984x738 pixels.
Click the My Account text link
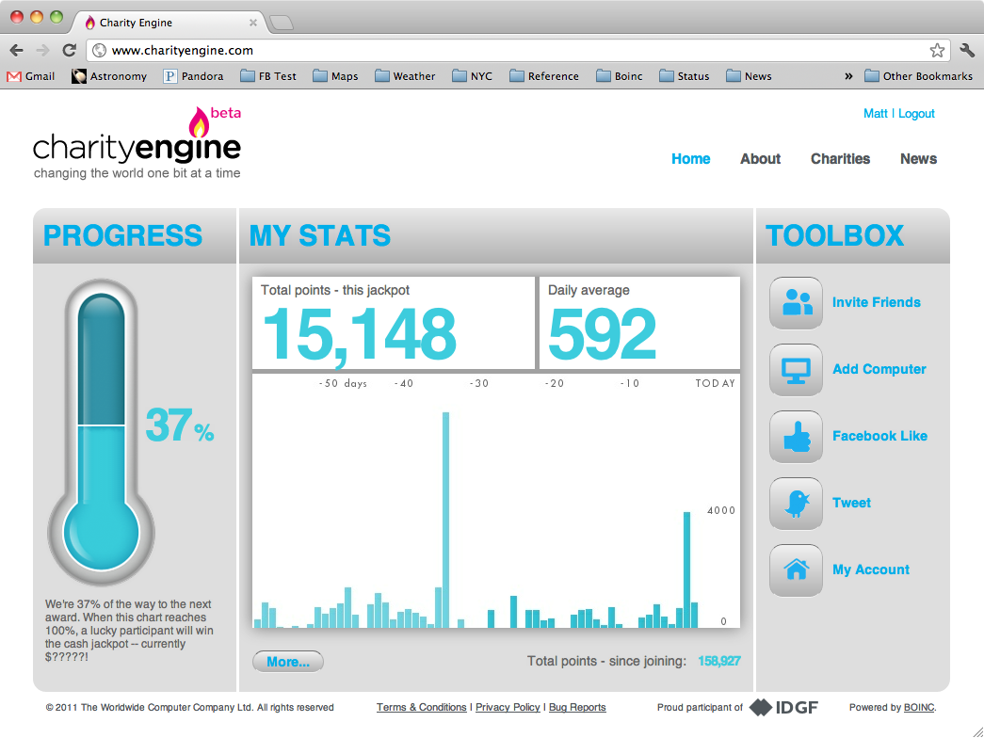click(871, 570)
